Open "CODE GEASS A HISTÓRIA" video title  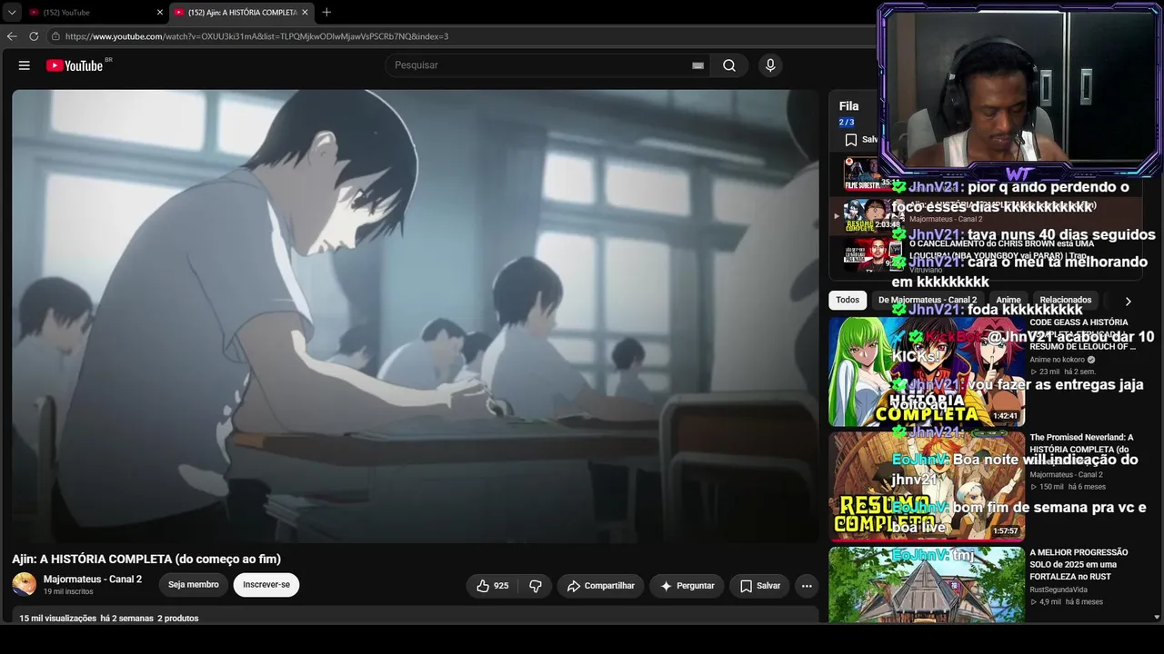(x=1082, y=334)
